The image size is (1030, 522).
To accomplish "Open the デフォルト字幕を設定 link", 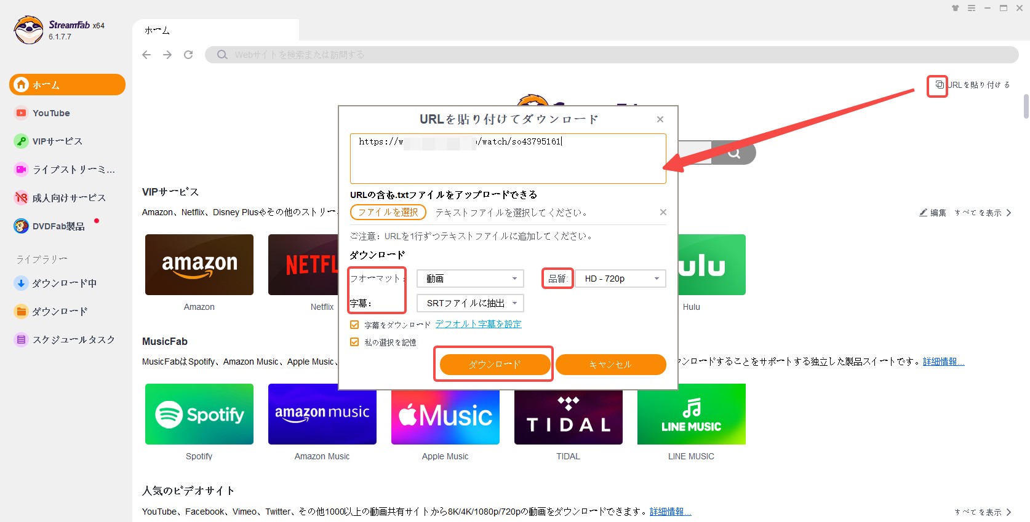I will (x=478, y=324).
